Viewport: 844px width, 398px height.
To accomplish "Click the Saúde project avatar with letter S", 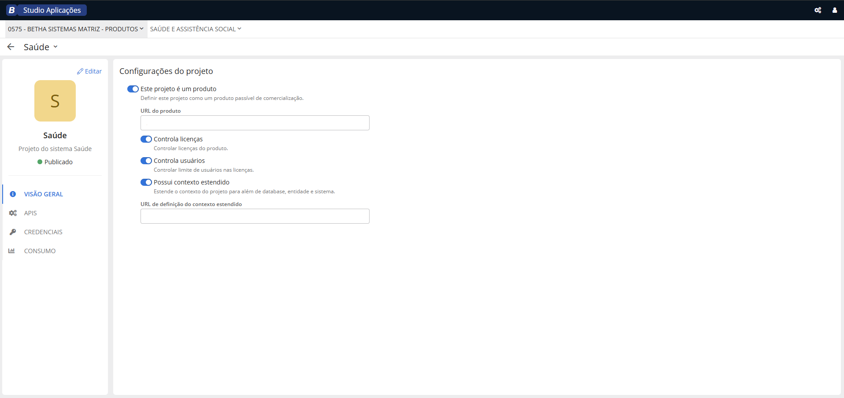I will [x=55, y=101].
